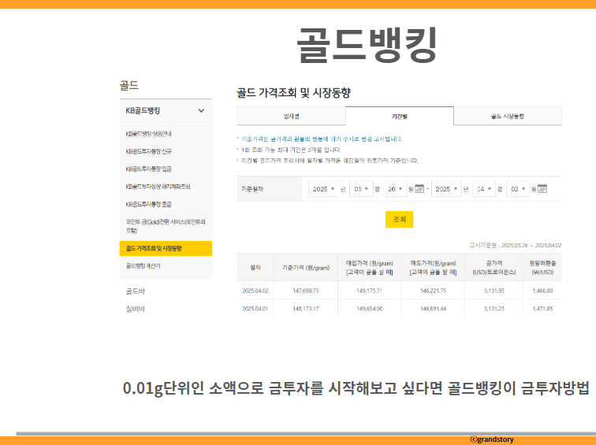Switch to the 일자별 tab
596x445 pixels.
click(291, 117)
